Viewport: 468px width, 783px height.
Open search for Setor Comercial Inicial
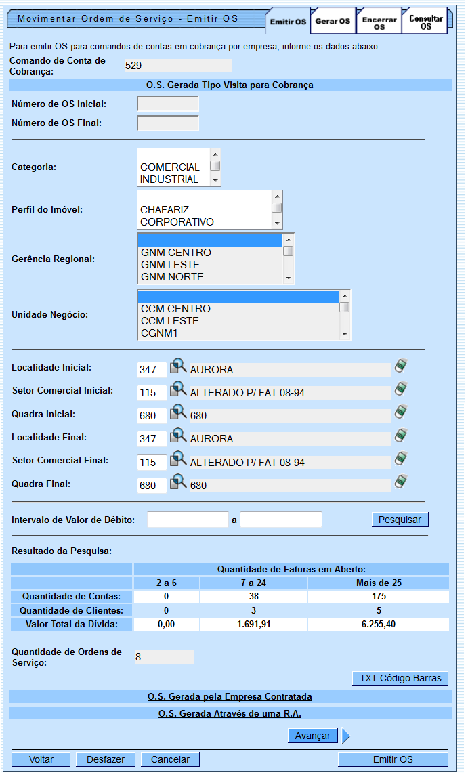(x=177, y=389)
